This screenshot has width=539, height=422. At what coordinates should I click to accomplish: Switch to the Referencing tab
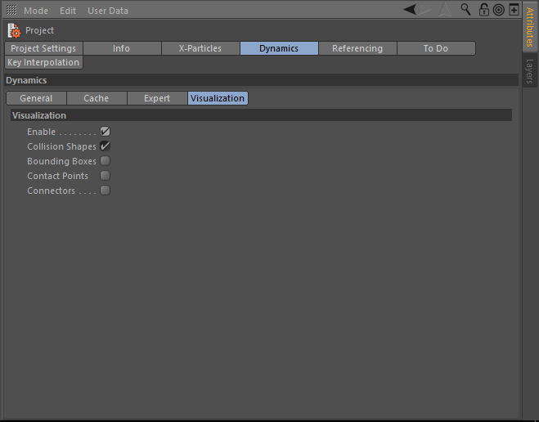357,48
